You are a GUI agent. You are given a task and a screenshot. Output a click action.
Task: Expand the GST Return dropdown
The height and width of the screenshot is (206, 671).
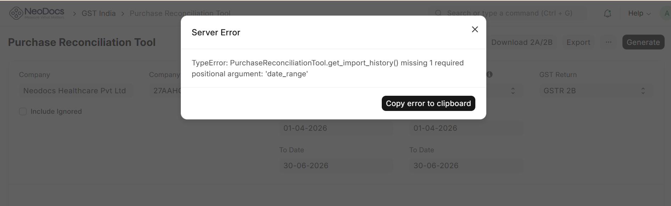pos(596,91)
